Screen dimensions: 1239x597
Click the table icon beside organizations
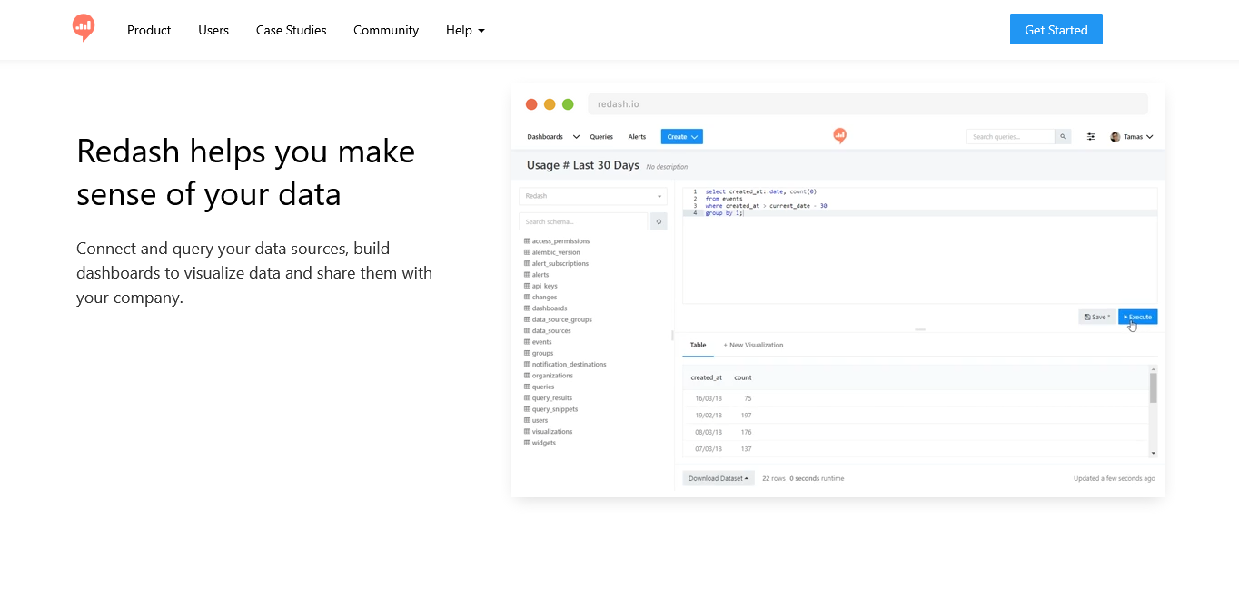click(527, 376)
